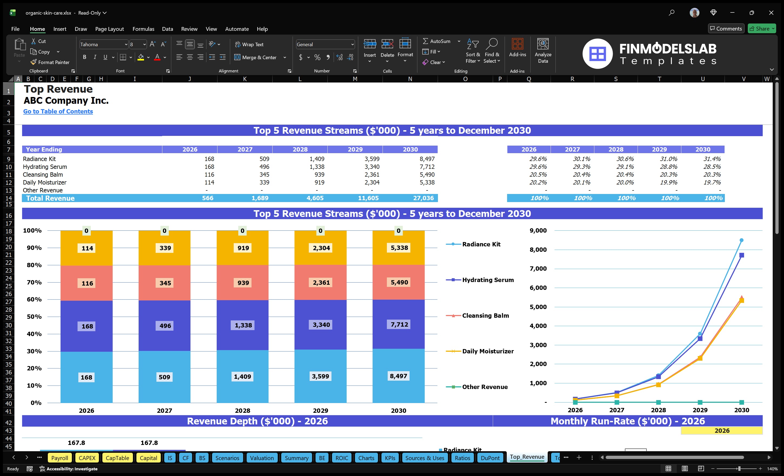Image resolution: width=784 pixels, height=476 pixels.
Task: Switch to the Formulas ribbon tab
Action: pos(143,29)
